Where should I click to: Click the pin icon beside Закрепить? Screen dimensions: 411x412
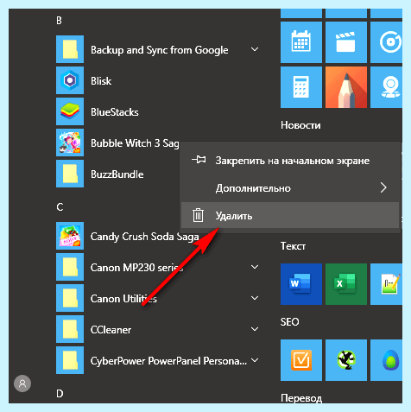(x=199, y=160)
